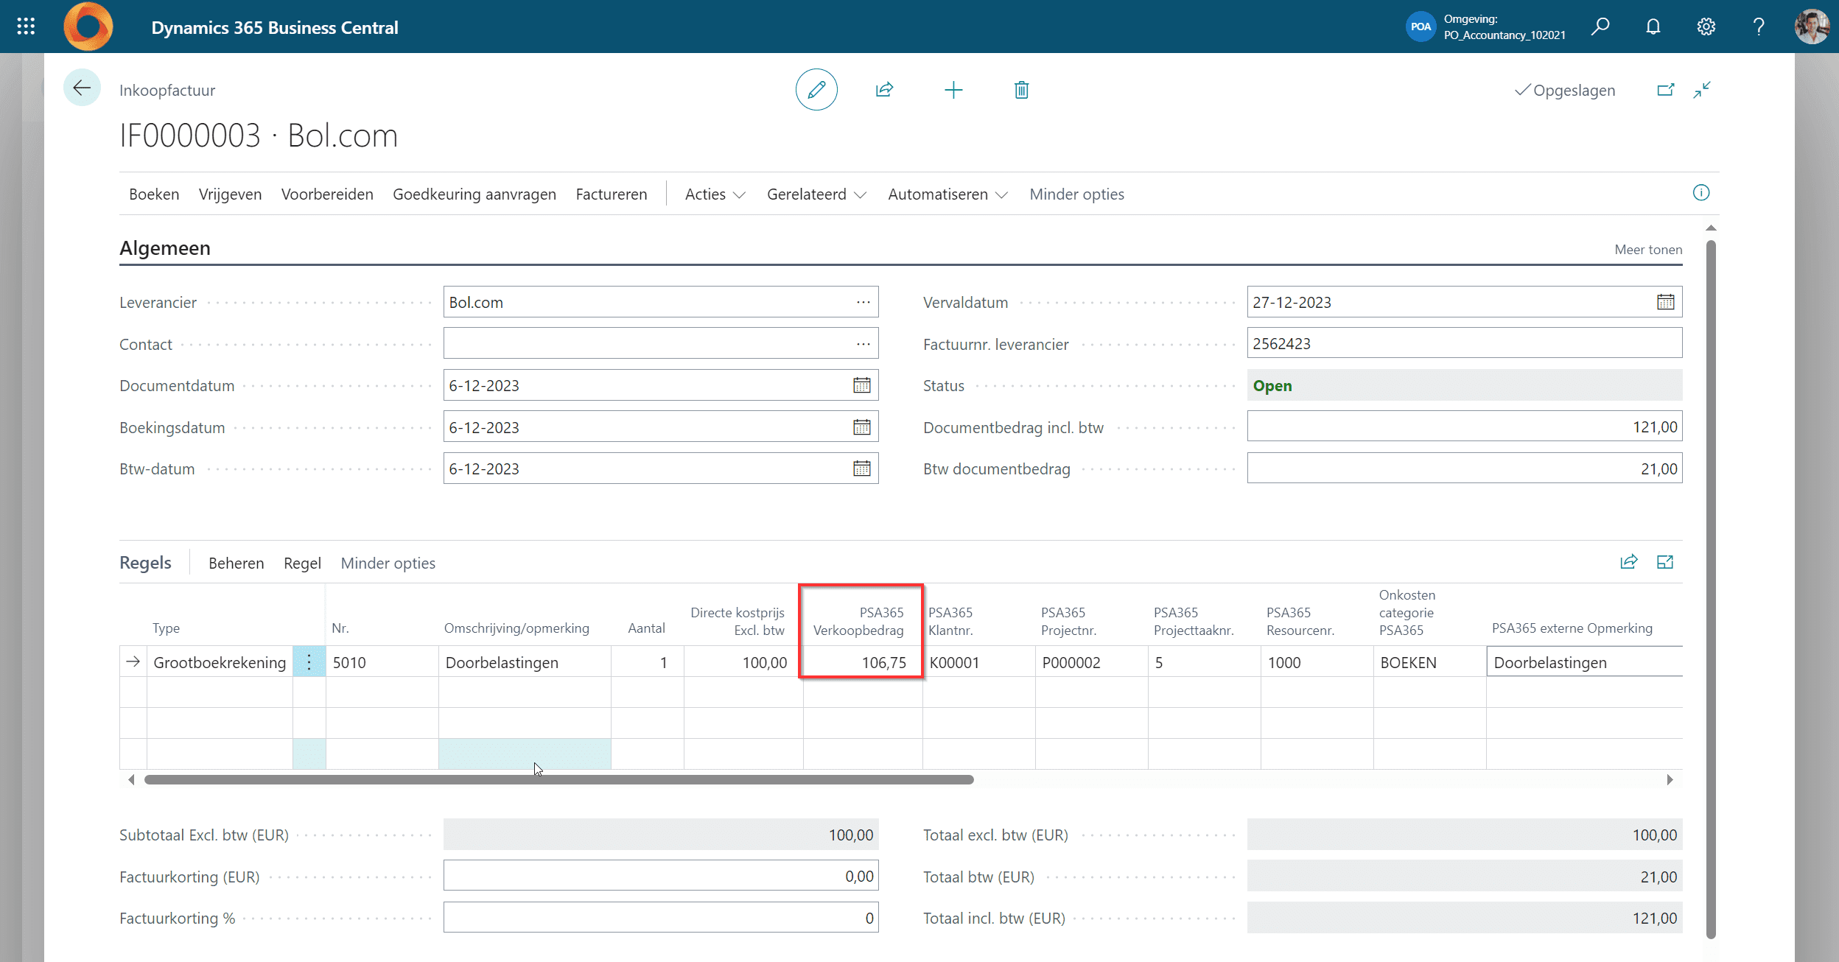The height and width of the screenshot is (962, 1839).
Task: Open the app launcher waffle menu
Action: pyautogui.click(x=26, y=27)
